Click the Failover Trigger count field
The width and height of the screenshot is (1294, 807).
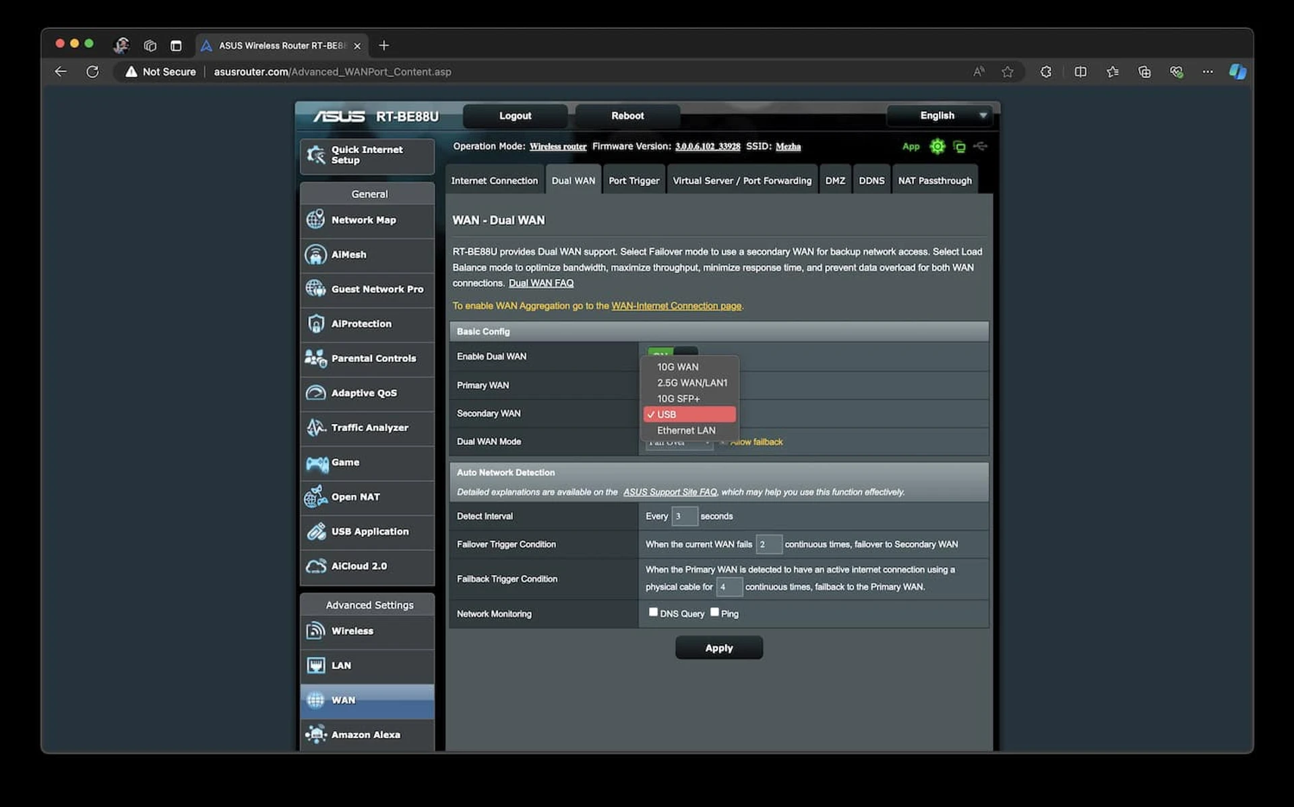click(x=768, y=544)
